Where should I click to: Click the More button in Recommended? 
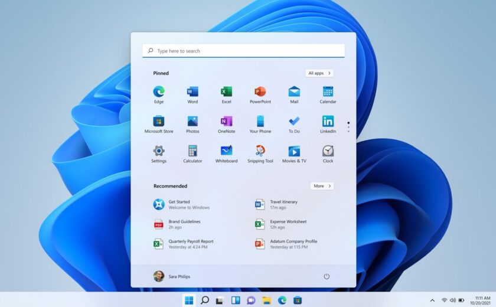coord(322,186)
